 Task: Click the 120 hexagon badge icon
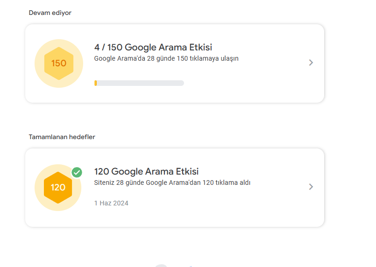58,188
